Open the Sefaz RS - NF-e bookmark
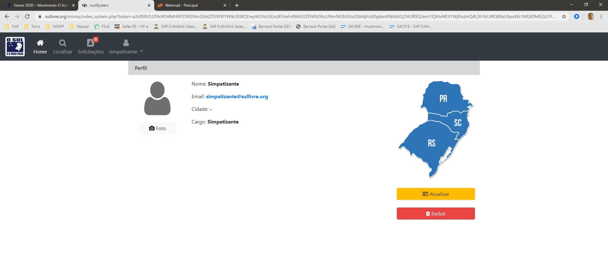Viewport: 608px width, 253px height. click(x=132, y=27)
